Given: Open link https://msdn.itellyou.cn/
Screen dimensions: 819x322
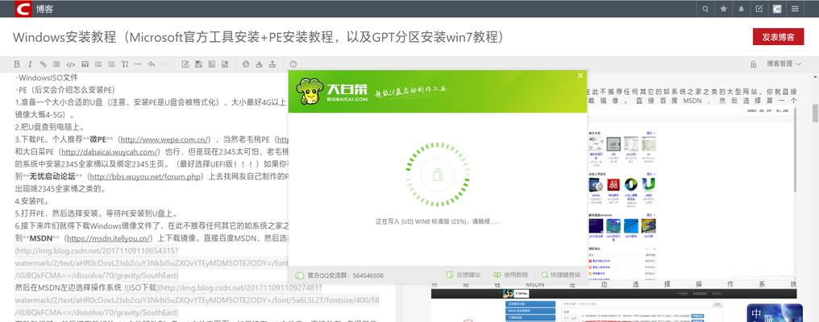Looking at the screenshot, I should pos(109,238).
